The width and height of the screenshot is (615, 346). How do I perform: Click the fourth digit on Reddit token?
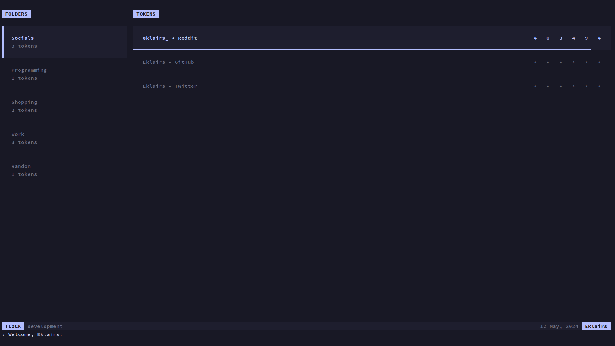pos(574,38)
